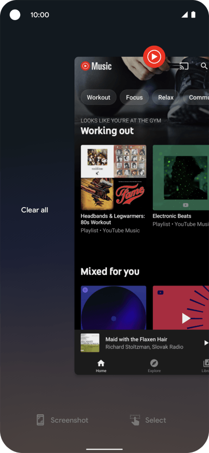Tap the blue disc mix thumbnail

tap(114, 308)
